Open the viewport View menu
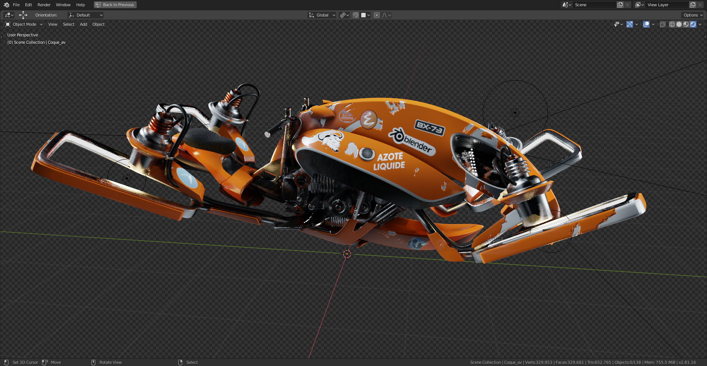 53,24
